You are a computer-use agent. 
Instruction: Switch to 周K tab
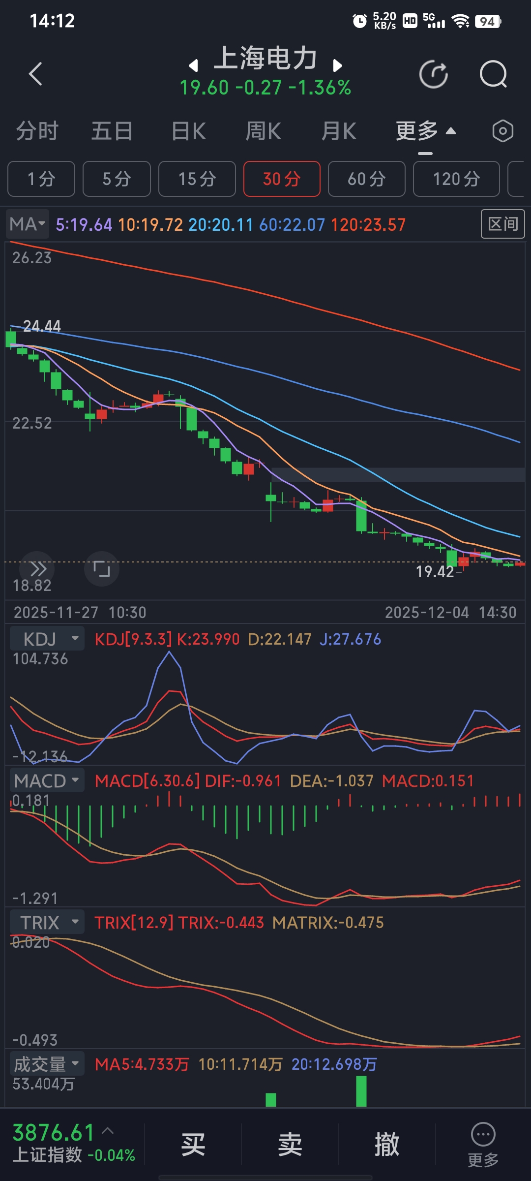pos(263,131)
